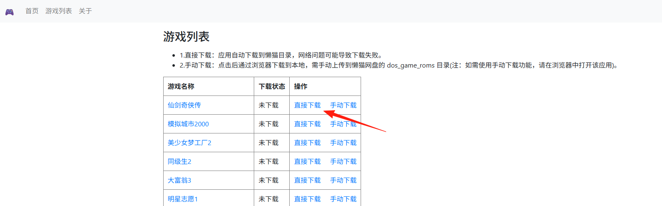This screenshot has width=662, height=206.
Task: Click 未下载 status for 大富翁3
Action: tap(268, 180)
